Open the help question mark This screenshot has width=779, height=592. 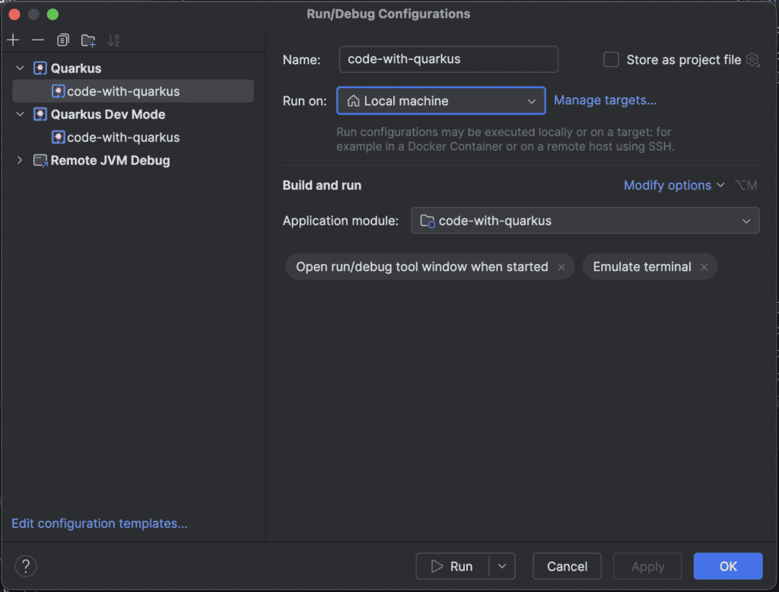pos(26,565)
